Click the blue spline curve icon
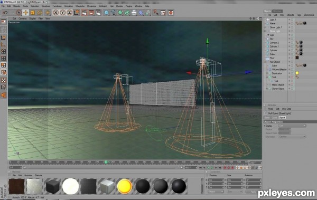Screen dimensions: 317x200 113,13
